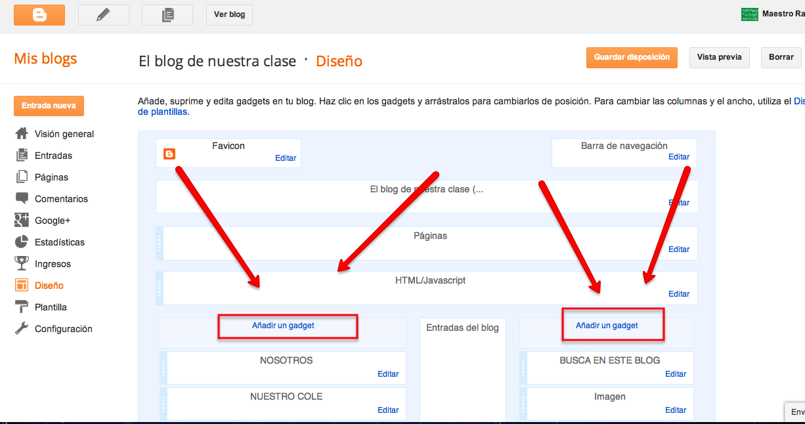Click the Comentarios speech bubble icon
Viewport: 805px width, 424px height.
pyautogui.click(x=21, y=198)
